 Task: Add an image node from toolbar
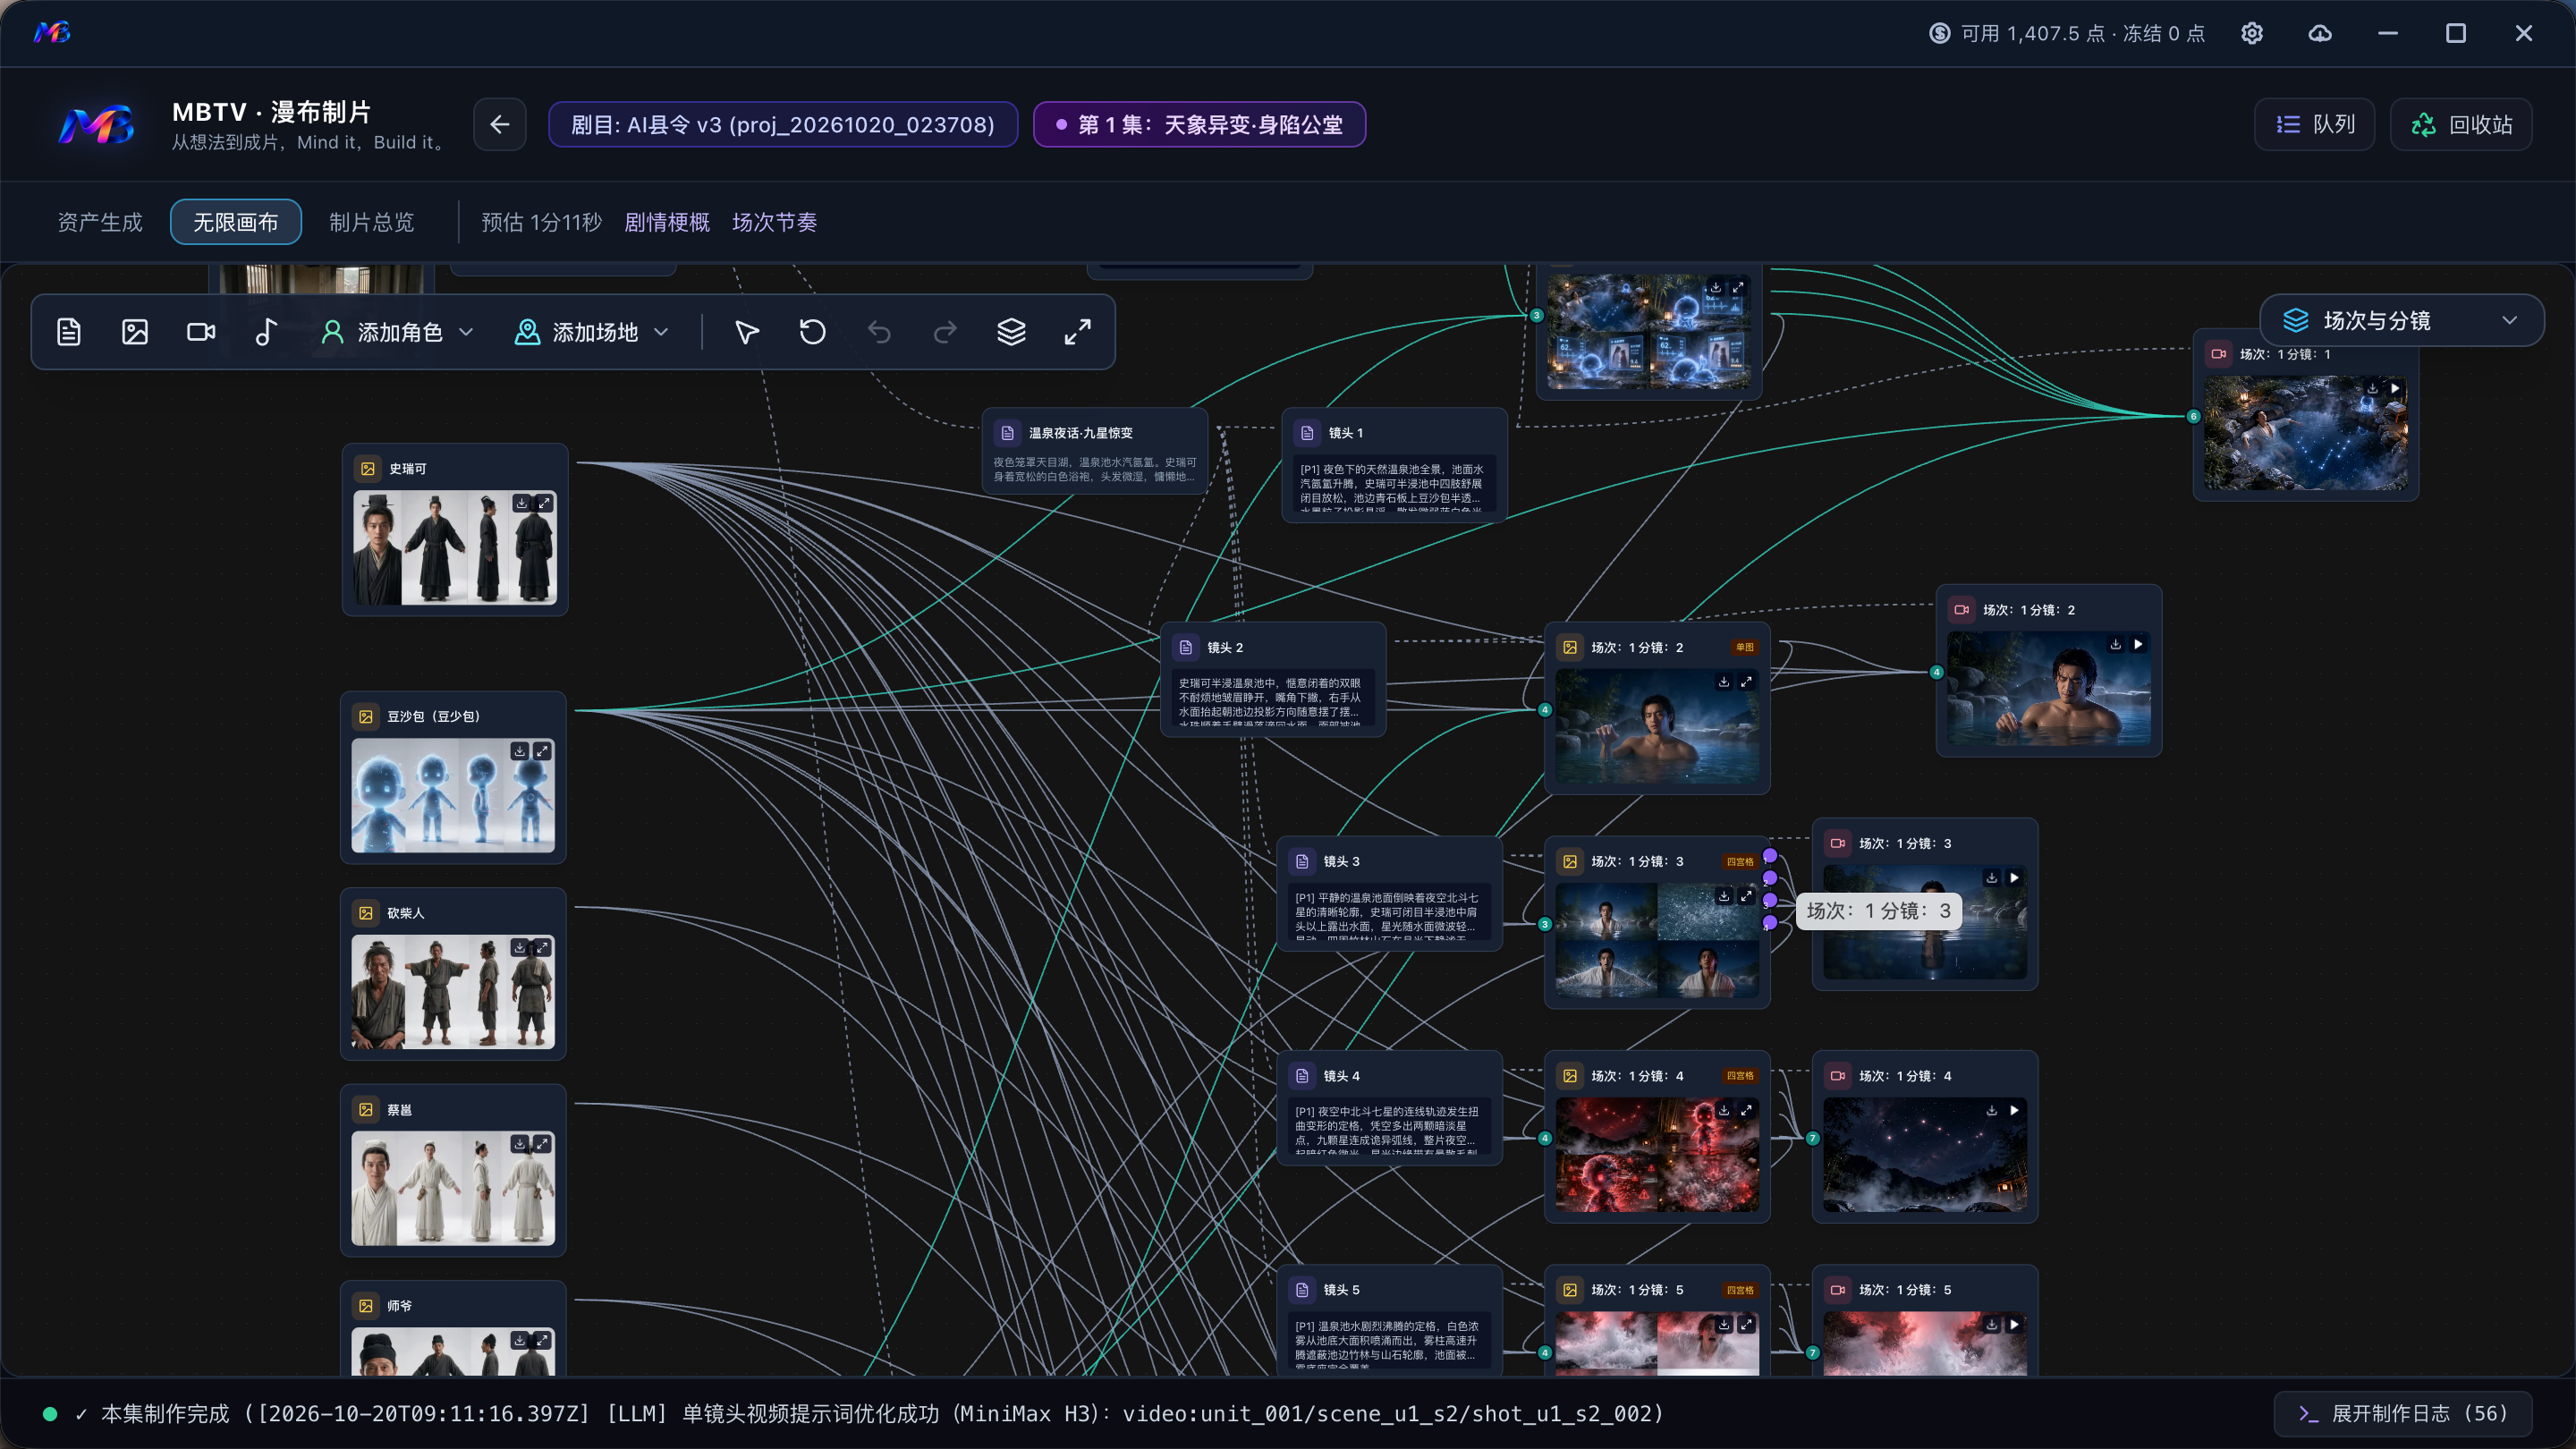[x=135, y=332]
